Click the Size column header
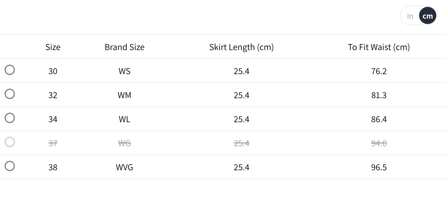 coord(53,47)
